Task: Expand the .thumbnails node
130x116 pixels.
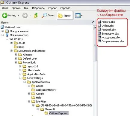Action: point(20,70)
